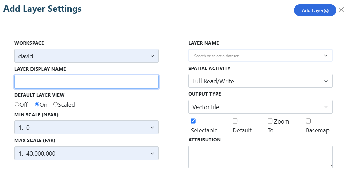Open the Layer Name dataset search box

click(x=260, y=56)
